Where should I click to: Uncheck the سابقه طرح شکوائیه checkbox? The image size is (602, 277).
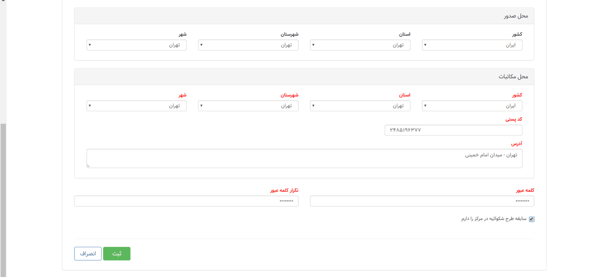(531, 219)
